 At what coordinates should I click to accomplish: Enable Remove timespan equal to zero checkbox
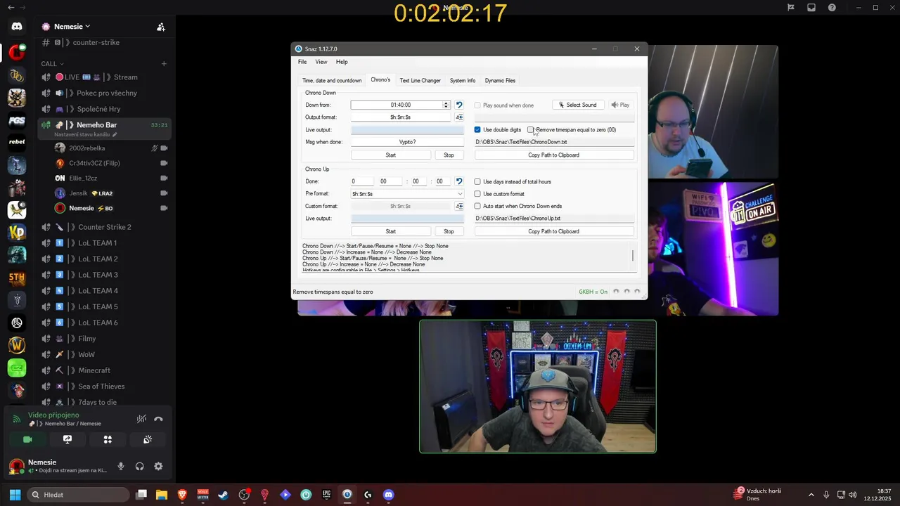pyautogui.click(x=531, y=130)
